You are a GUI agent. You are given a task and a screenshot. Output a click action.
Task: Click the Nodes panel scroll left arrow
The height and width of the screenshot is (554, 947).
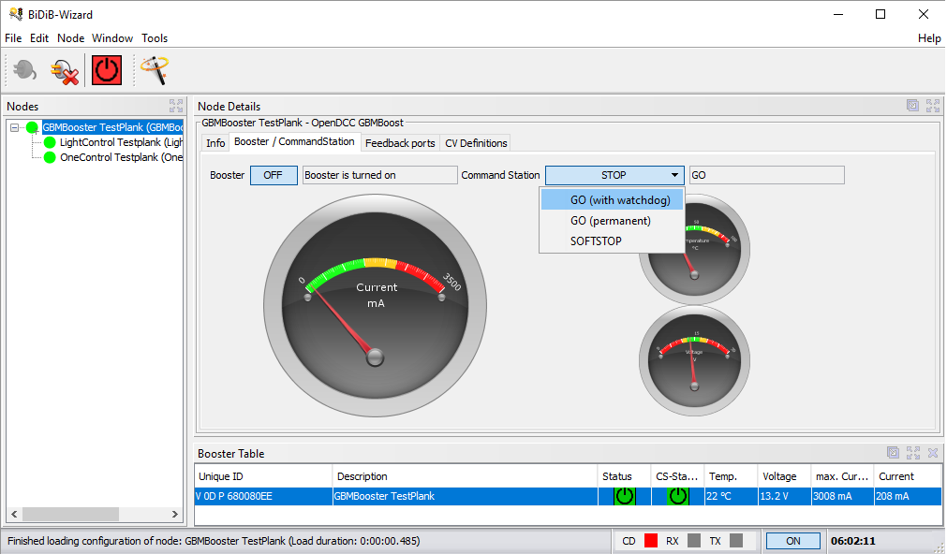coord(14,514)
